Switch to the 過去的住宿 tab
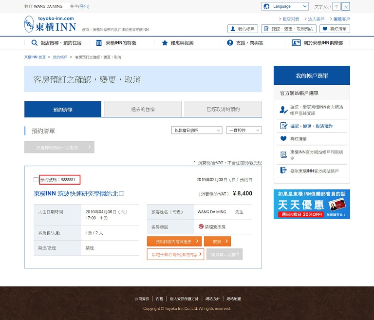This screenshot has height=320, width=374. coord(143,109)
